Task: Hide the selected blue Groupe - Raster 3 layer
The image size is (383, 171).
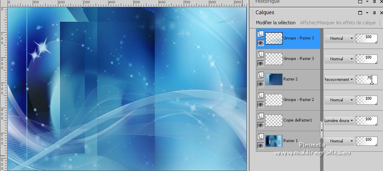Action: pyautogui.click(x=261, y=43)
